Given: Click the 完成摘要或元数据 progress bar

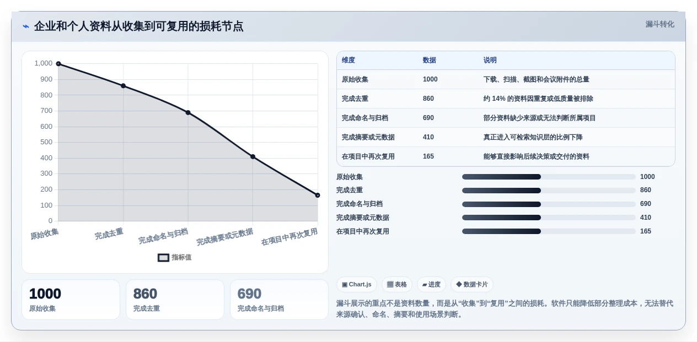Looking at the screenshot, I should pos(549,218).
